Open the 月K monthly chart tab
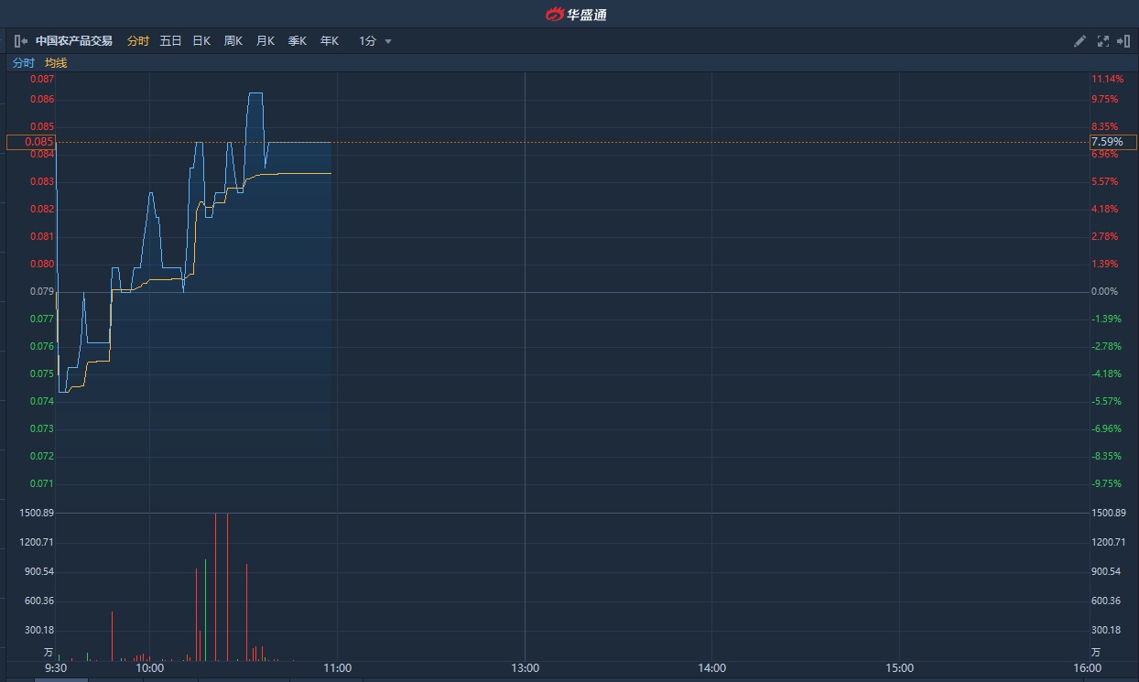 (266, 41)
